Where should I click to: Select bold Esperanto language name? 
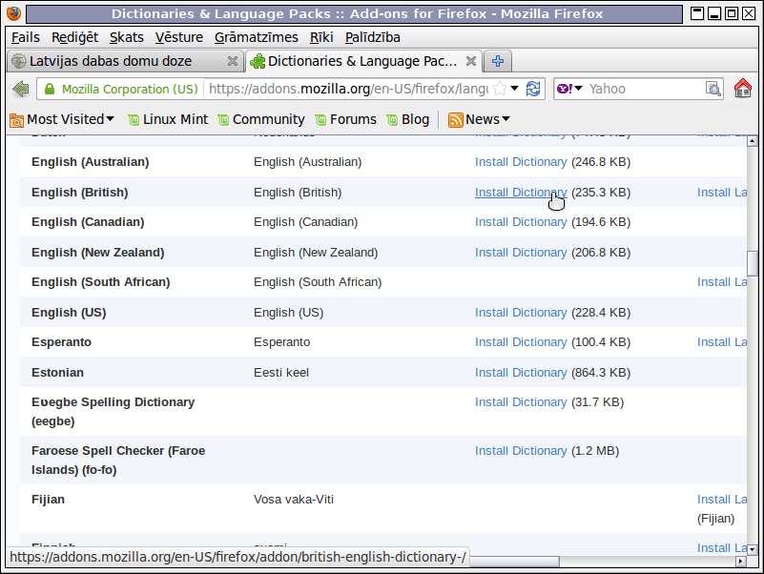coord(61,342)
